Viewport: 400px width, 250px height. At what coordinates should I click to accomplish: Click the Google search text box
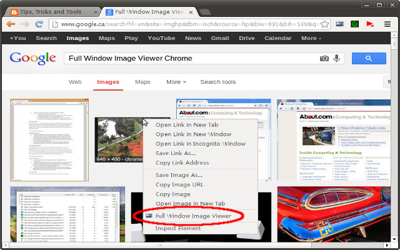(191, 58)
